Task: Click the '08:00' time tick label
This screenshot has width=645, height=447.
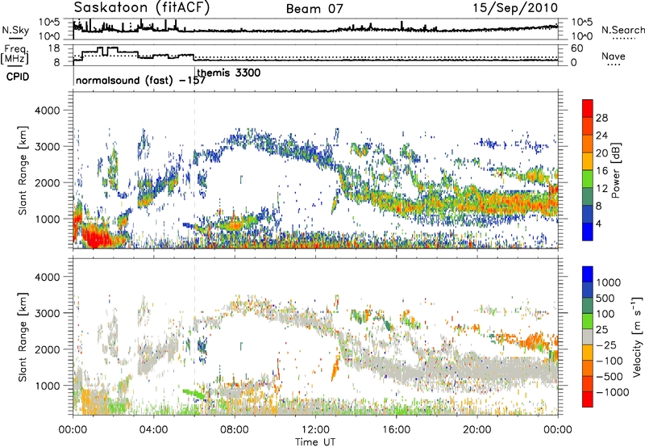Action: pyautogui.click(x=235, y=430)
